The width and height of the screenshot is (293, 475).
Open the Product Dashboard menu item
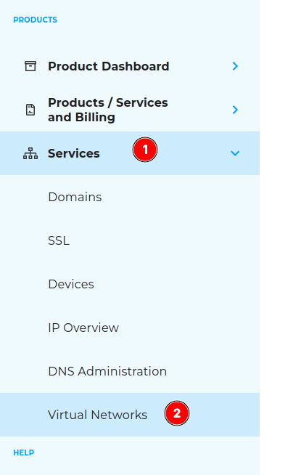(130, 66)
